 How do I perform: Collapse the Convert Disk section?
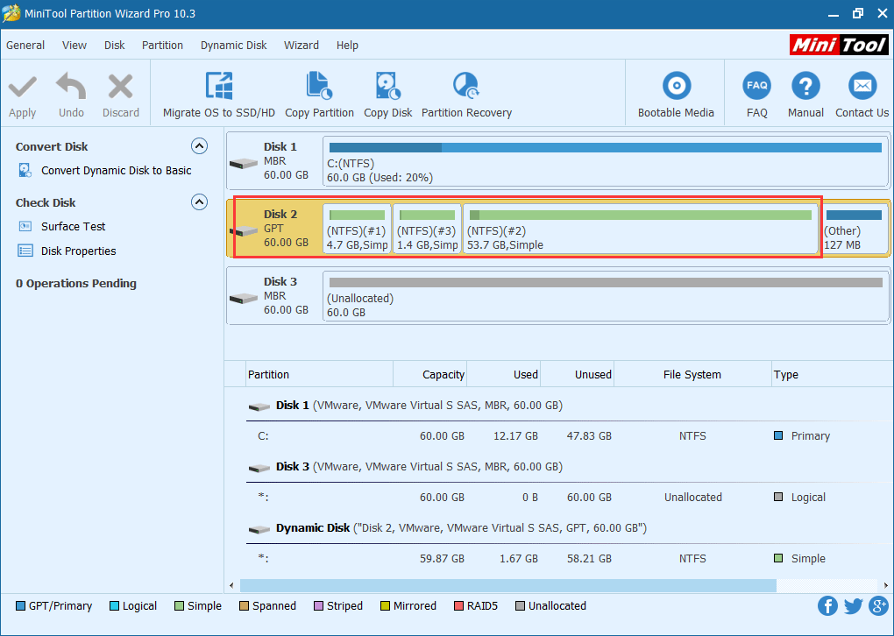pos(199,145)
